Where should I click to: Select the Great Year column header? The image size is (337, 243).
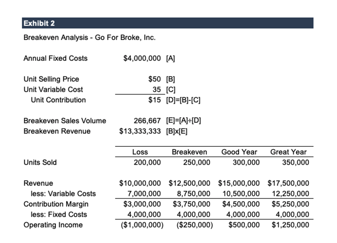288,152
